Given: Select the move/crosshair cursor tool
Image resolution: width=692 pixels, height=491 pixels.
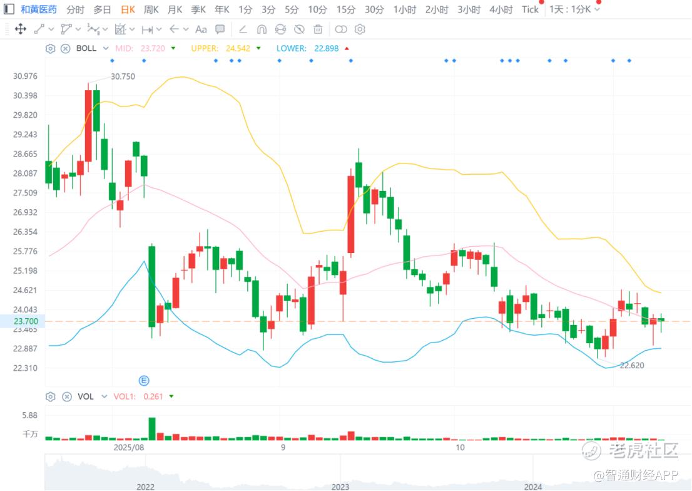Looking at the screenshot, I should tap(20, 29).
